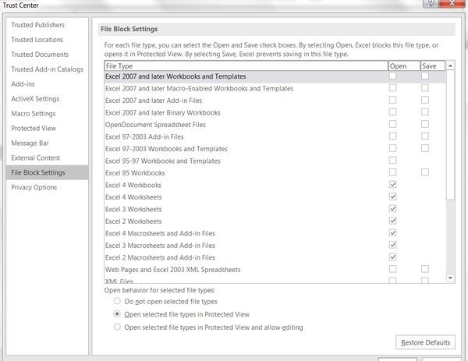
Task: Open Privacy Options section
Action: tap(34, 187)
